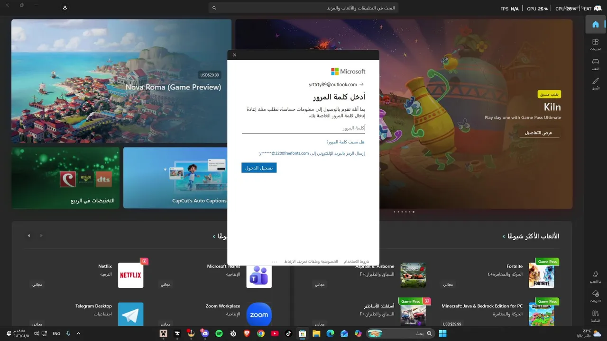
Task: Open the Brave browser from the taskbar
Action: click(247, 333)
